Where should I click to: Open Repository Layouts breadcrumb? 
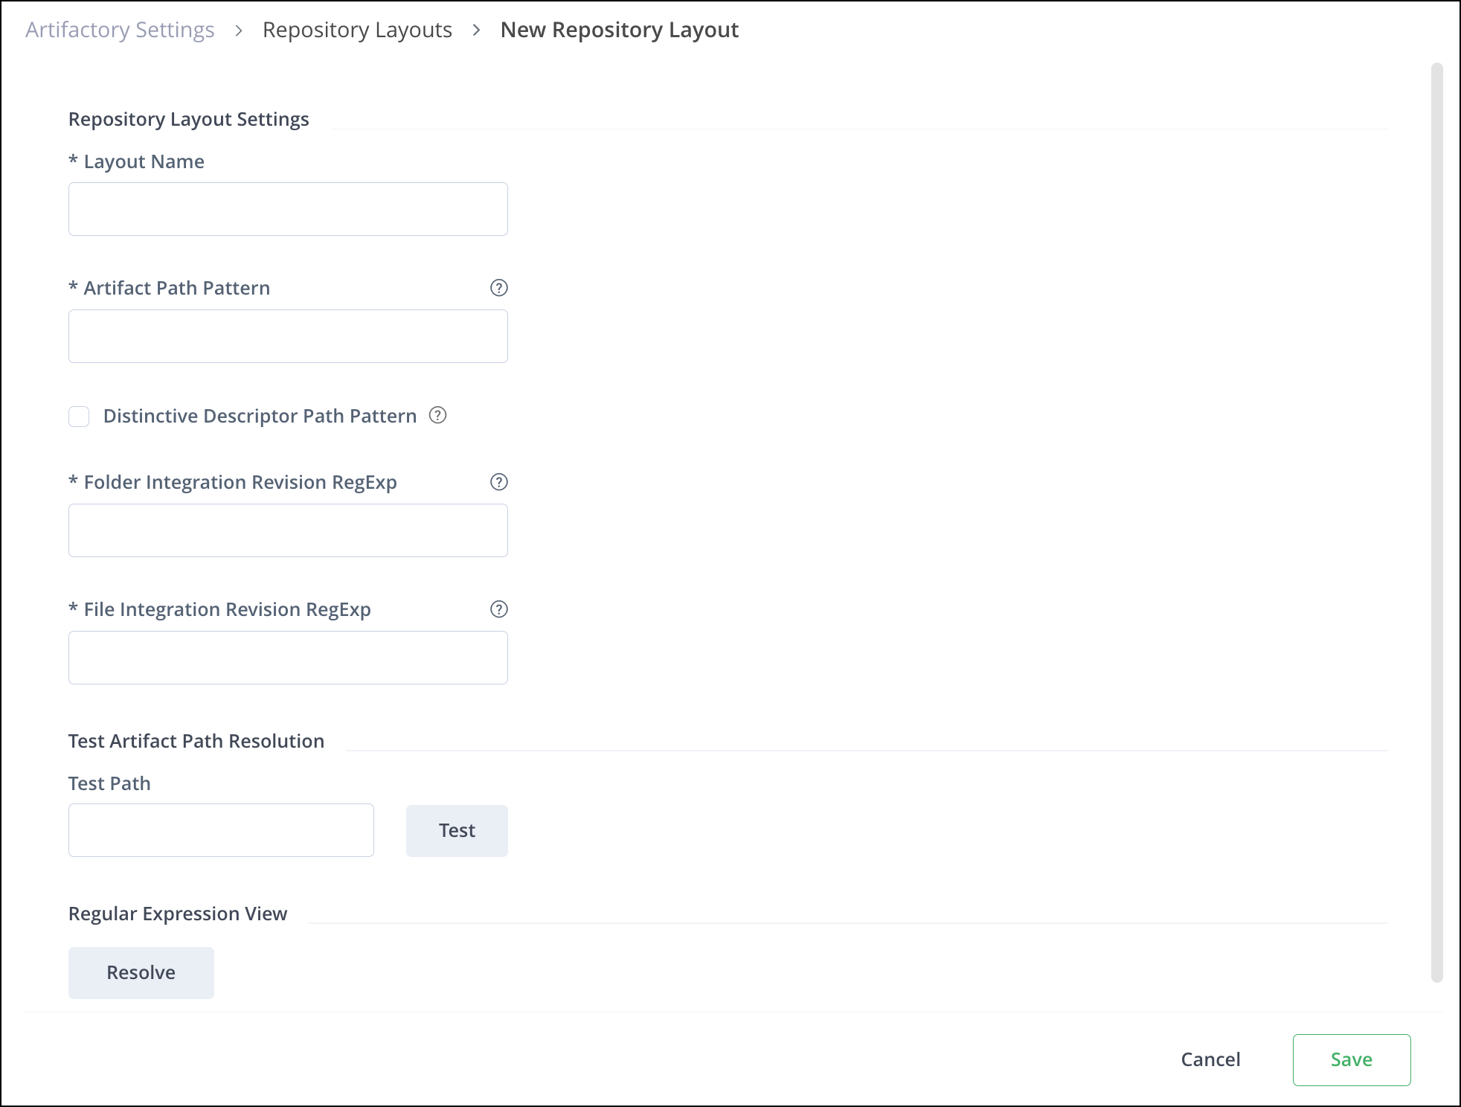pyautogui.click(x=357, y=30)
